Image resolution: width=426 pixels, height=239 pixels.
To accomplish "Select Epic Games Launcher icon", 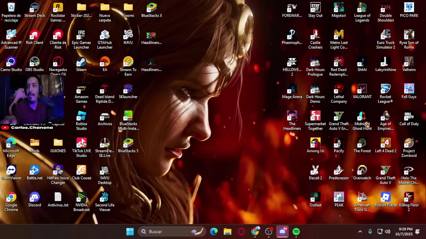I will click(x=81, y=40).
